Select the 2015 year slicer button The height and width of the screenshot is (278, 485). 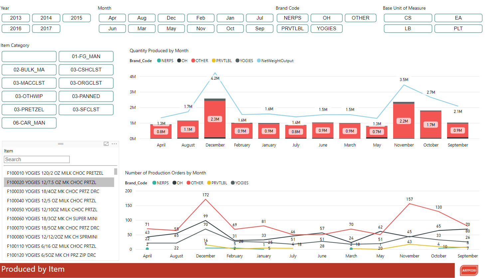click(77, 18)
